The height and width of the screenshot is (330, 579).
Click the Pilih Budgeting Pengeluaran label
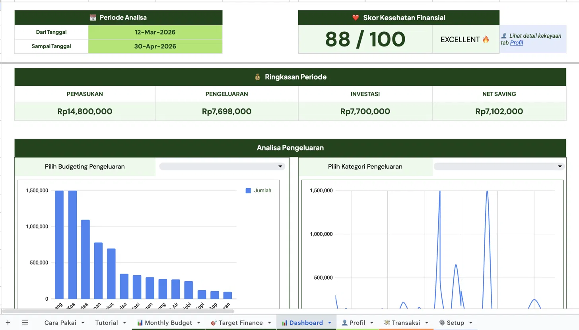coord(85,166)
